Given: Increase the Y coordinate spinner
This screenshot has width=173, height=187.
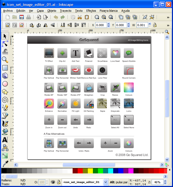Looking at the screenshot, I should click(129, 24).
